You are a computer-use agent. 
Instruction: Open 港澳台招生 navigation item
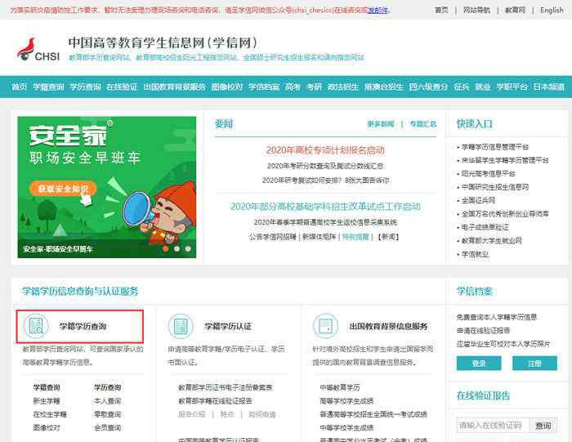click(x=384, y=87)
